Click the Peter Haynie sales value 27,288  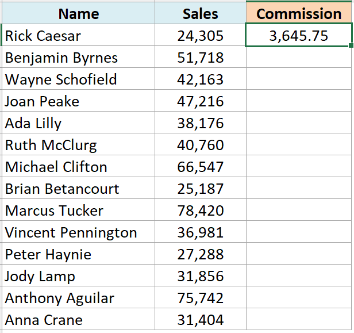click(201, 254)
